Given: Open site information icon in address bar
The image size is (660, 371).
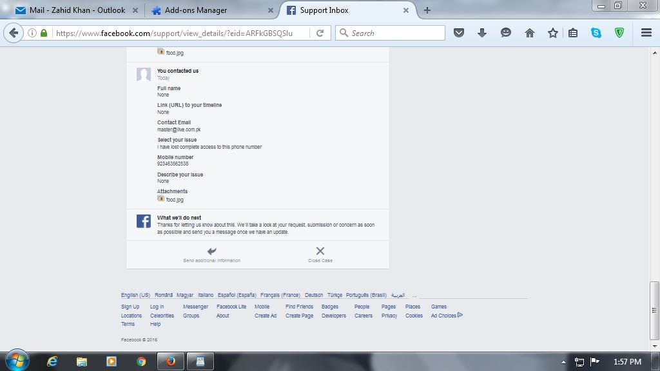Looking at the screenshot, I should [32, 33].
